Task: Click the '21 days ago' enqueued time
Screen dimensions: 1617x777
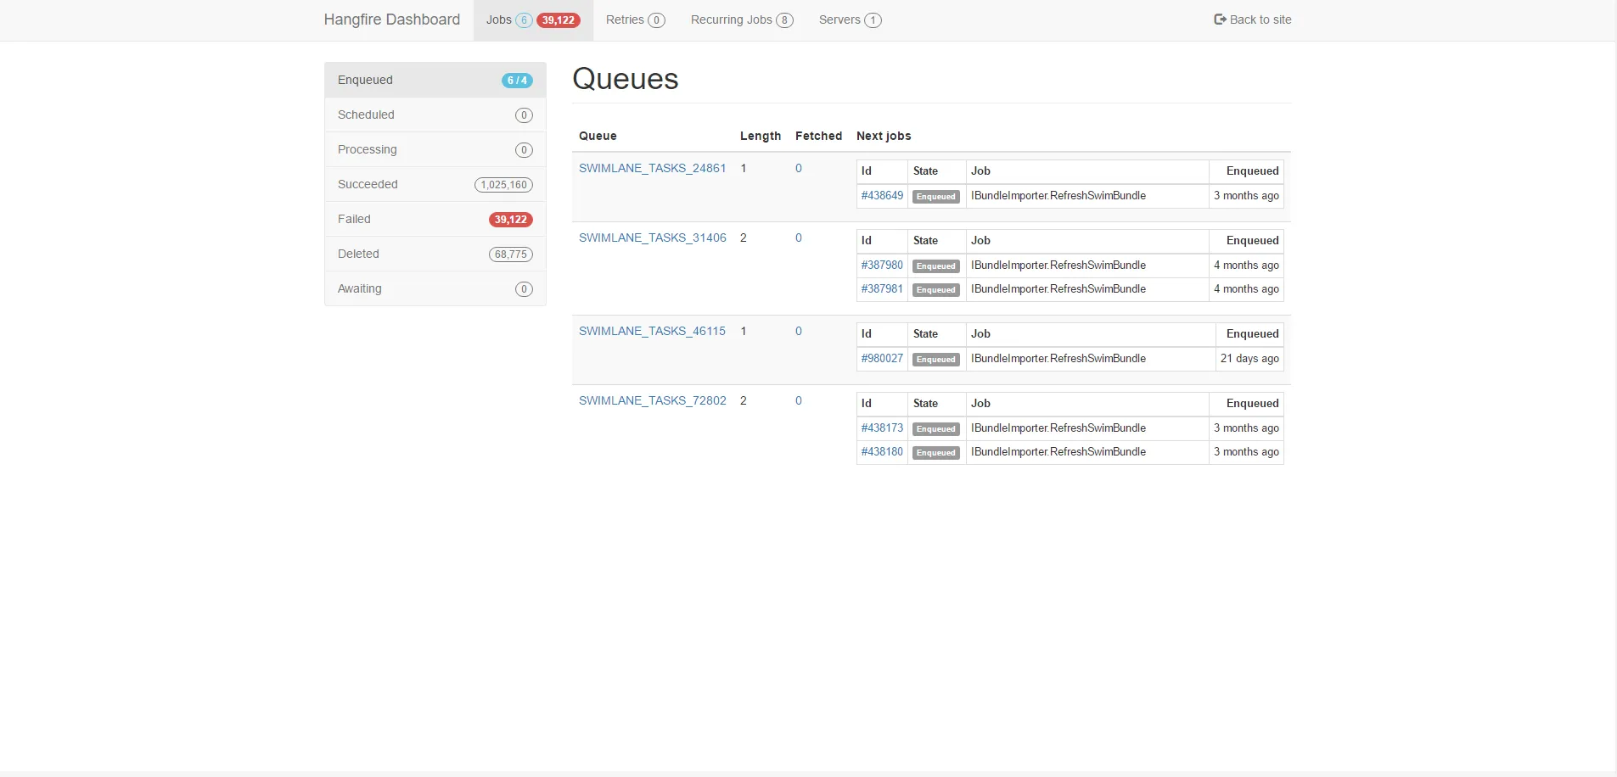Action: click(x=1249, y=358)
